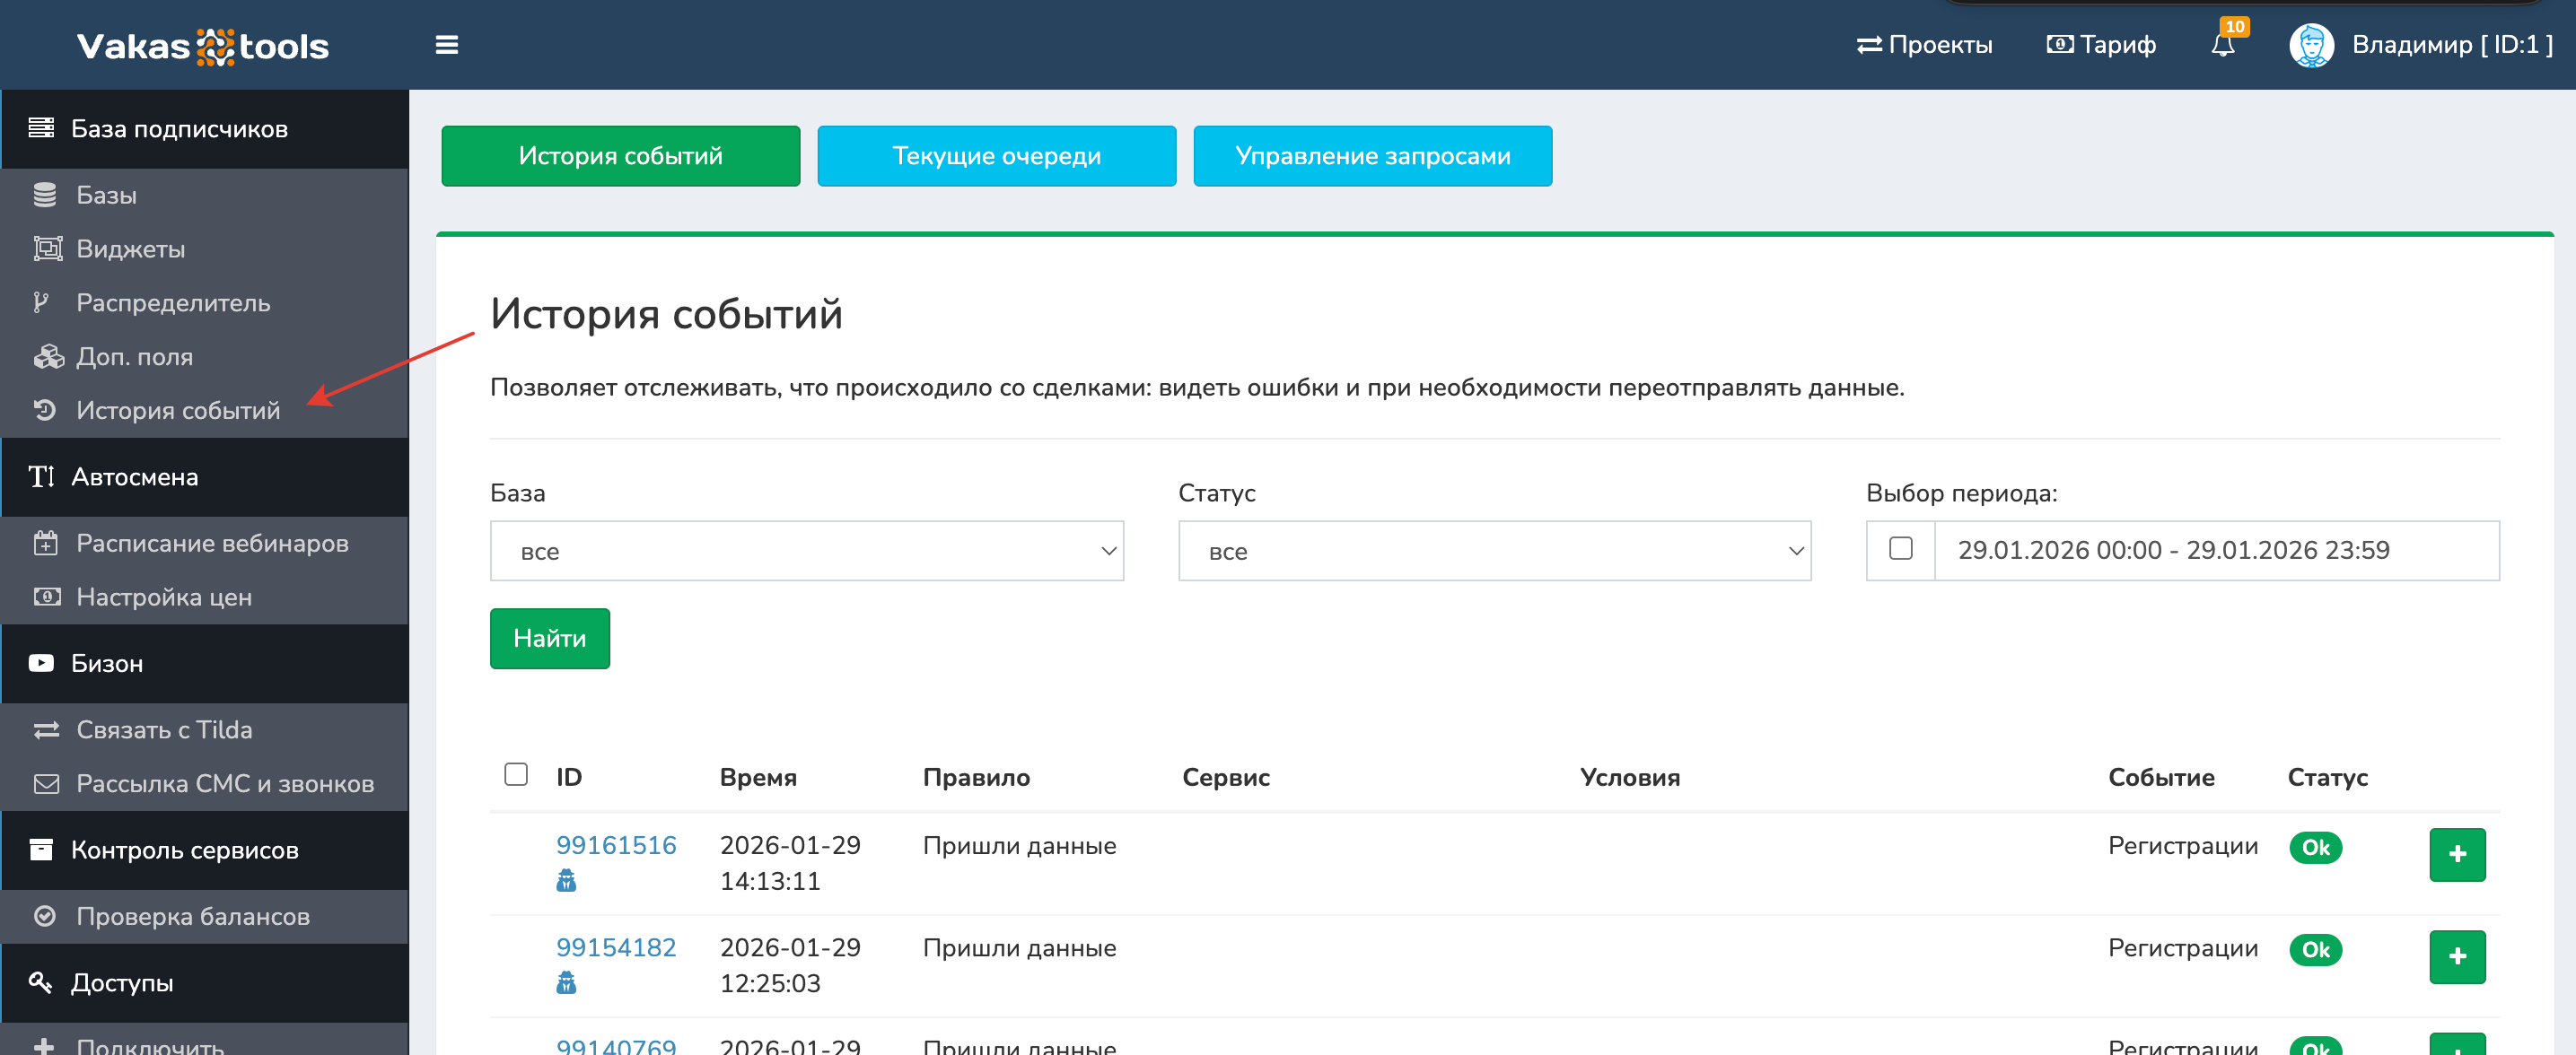
Task: Open the Владимир user menu
Action: click(2451, 45)
